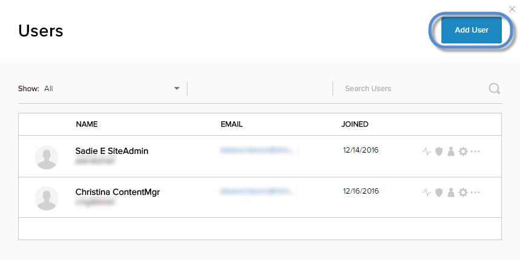520x260 pixels.
Task: Open Sadie E SiteAdmin user name link
Action: tap(112, 151)
